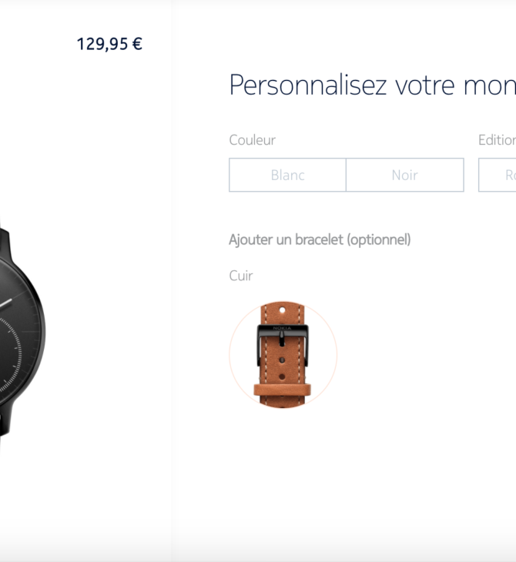Click the white watch hand
This screenshot has width=516, height=562.
pyautogui.click(x=5, y=303)
